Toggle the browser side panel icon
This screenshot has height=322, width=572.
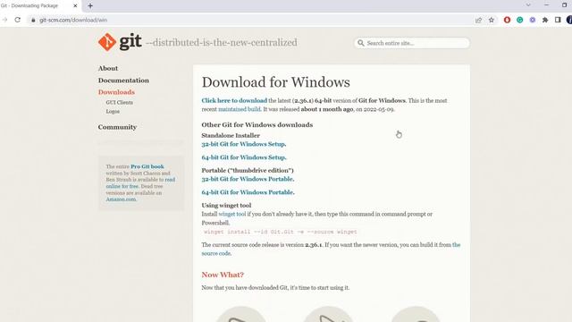tap(558, 20)
